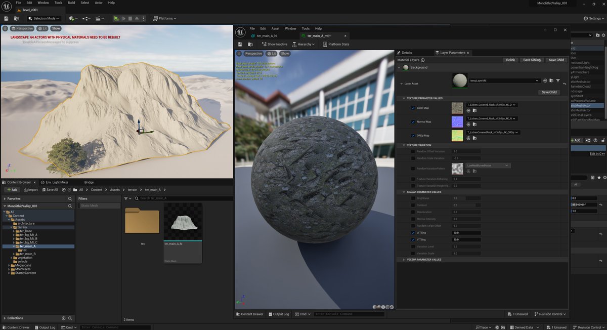Go back in Content Browser history
Image resolution: width=607 pixels, height=330 pixels.
click(64, 190)
